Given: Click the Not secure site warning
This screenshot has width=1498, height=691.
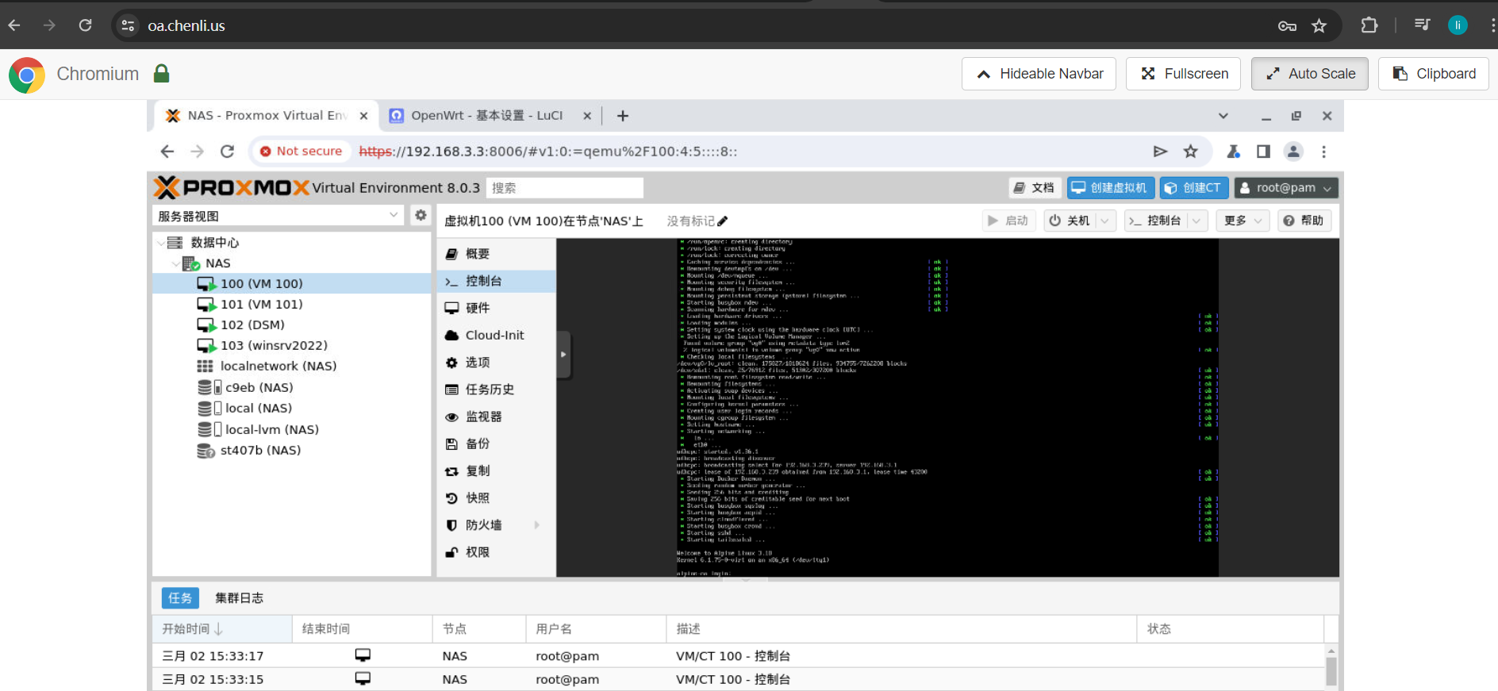Looking at the screenshot, I should pos(301,152).
